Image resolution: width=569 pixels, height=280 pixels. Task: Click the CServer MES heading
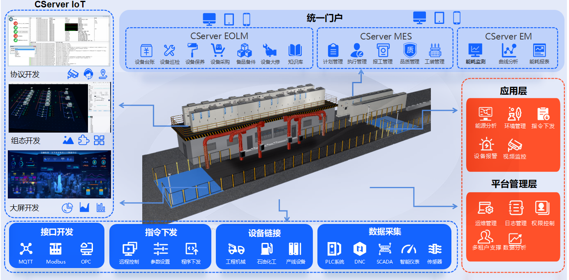pyautogui.click(x=385, y=36)
